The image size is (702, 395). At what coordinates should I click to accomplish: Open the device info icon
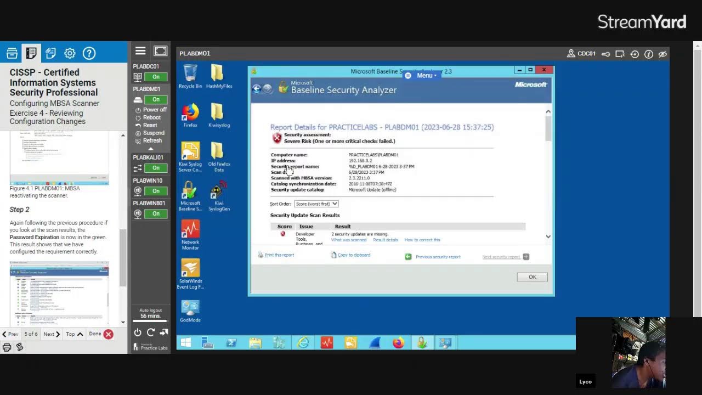(x=649, y=54)
